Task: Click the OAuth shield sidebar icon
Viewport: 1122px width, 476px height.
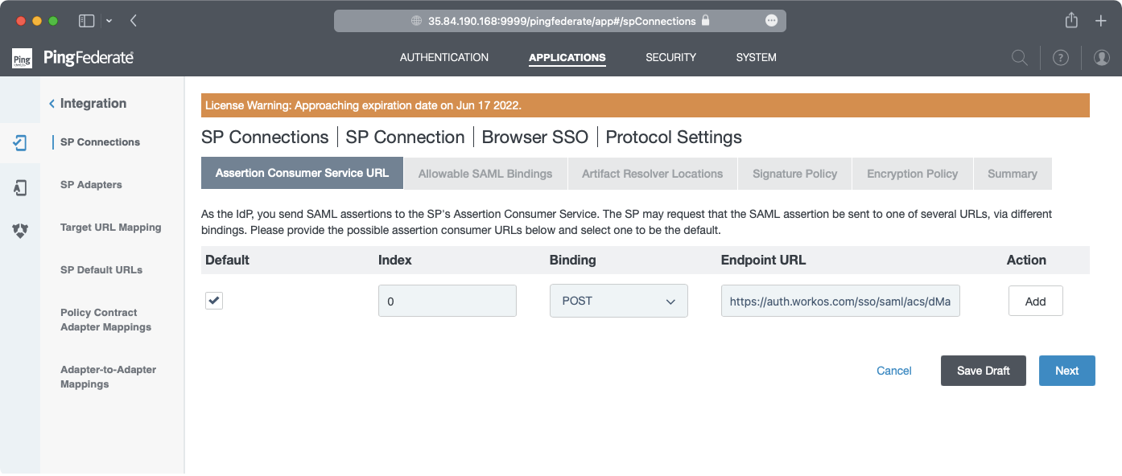Action: (20, 231)
